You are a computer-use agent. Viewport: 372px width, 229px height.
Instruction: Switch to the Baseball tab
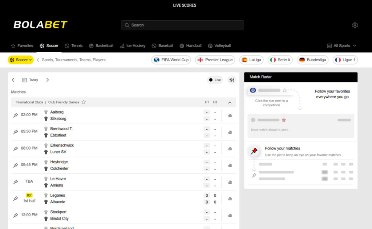[162, 46]
